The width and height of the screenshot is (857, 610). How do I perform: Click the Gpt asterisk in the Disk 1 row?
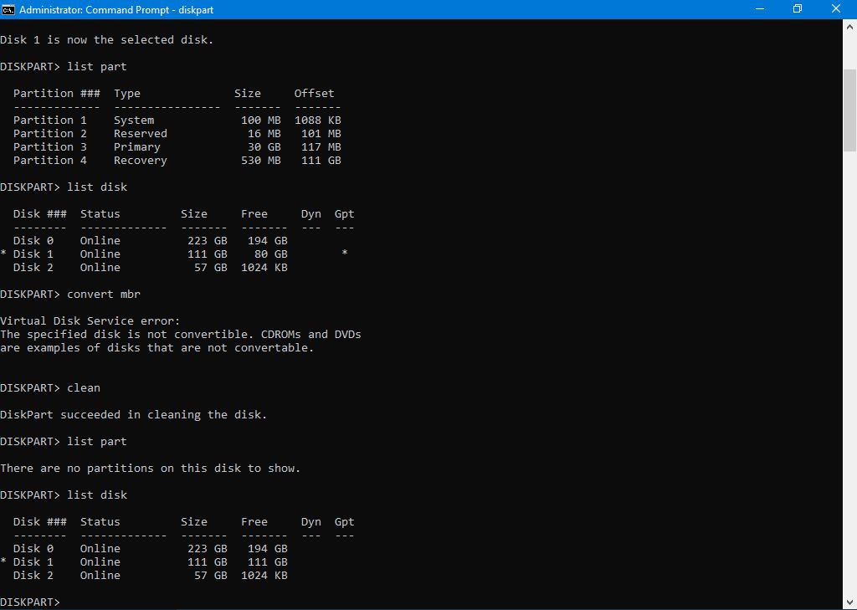click(x=345, y=254)
